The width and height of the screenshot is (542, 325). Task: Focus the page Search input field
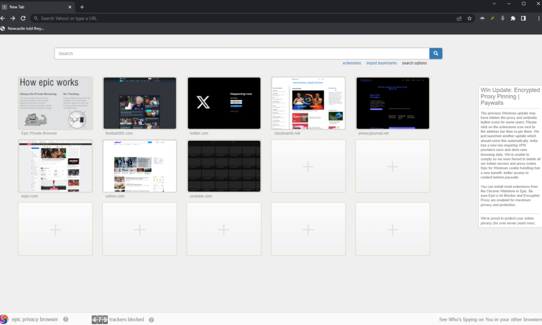(x=242, y=53)
